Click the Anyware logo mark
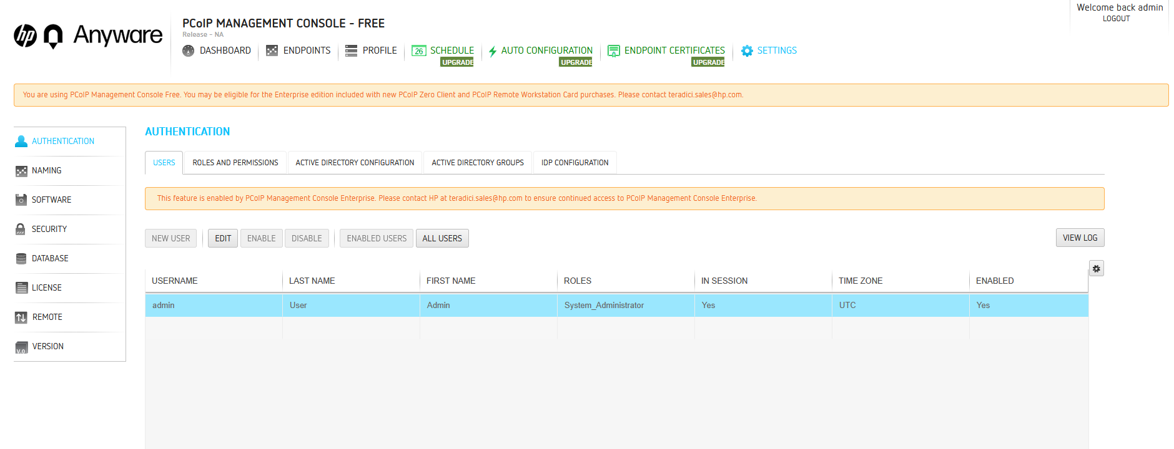The image size is (1174, 449). click(x=54, y=36)
